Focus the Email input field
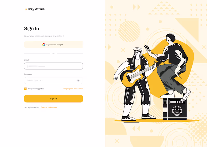The width and height of the screenshot is (207, 147). point(54,66)
